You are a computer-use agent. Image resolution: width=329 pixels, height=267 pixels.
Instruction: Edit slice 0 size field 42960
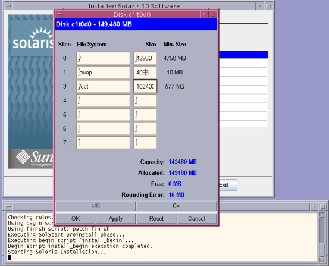(x=145, y=58)
